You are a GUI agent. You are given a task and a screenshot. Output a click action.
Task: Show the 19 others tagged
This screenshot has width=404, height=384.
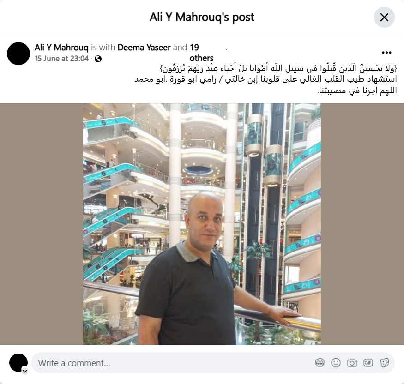pyautogui.click(x=201, y=53)
